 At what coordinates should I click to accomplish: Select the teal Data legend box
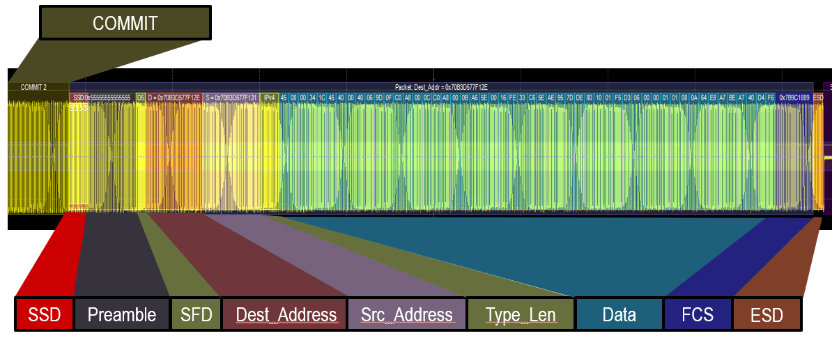pos(619,314)
